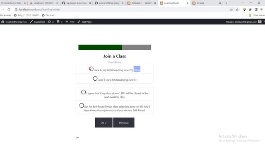Image resolution: width=265 pixels, height=149 pixels.
Task: Open the Extensions puzzle icon
Action: coord(250,10)
